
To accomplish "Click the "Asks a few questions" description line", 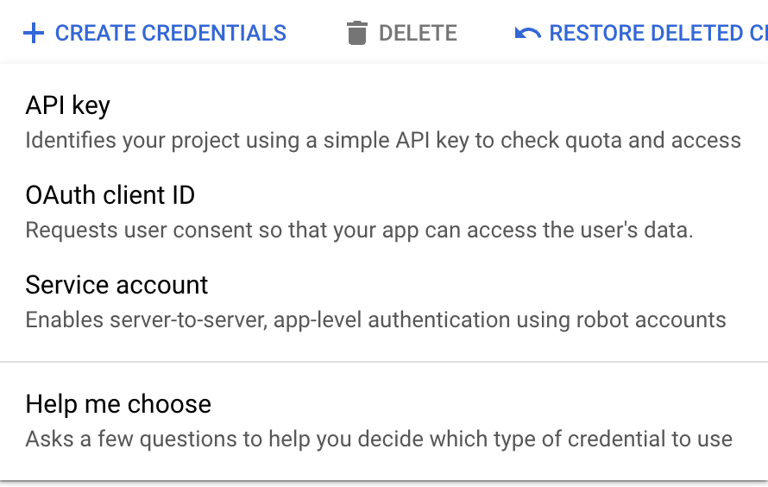I will click(379, 439).
